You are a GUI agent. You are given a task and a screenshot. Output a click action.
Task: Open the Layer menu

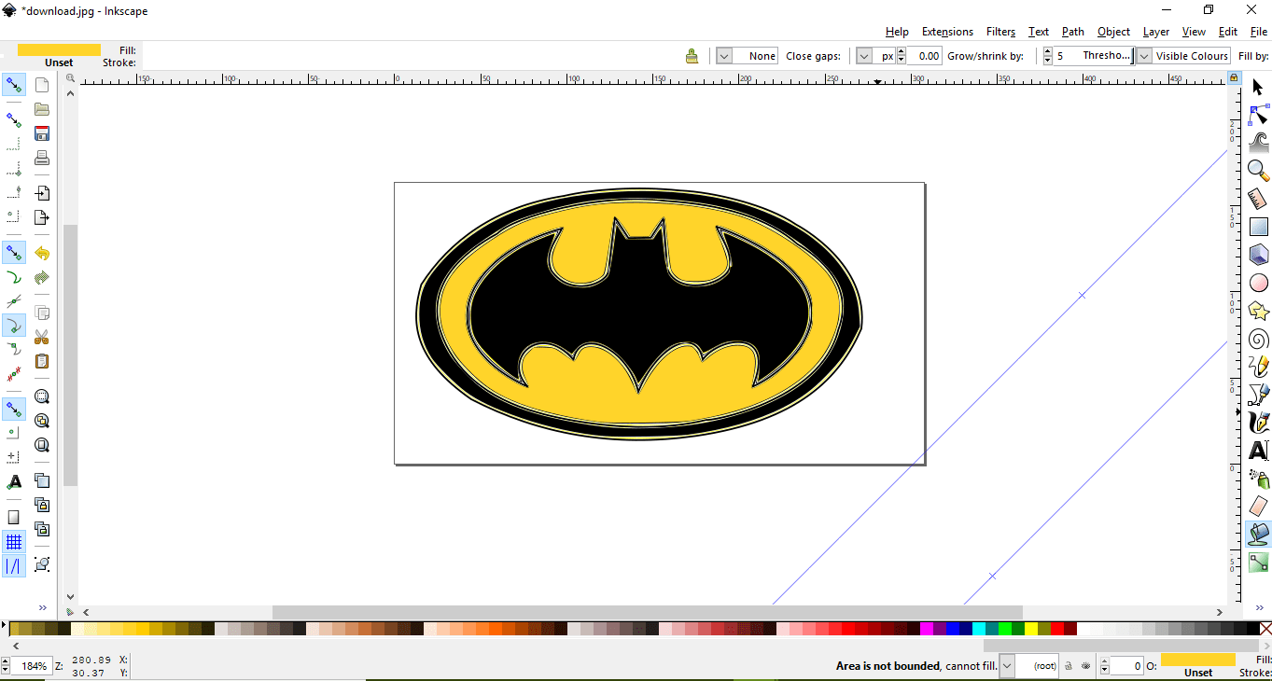(x=1155, y=32)
